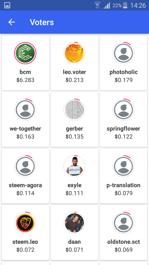Tap the battery indicator in status bar
Viewport: 149px width, 265px height.
(x=125, y=5)
